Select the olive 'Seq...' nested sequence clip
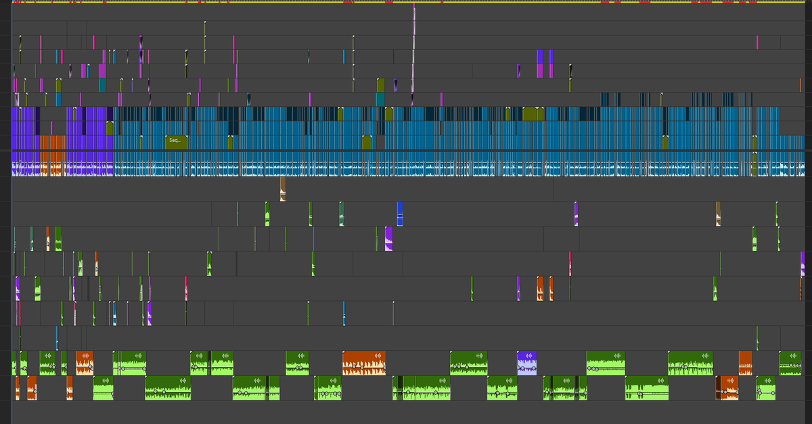Image resolution: width=812 pixels, height=424 pixels. pyautogui.click(x=176, y=142)
